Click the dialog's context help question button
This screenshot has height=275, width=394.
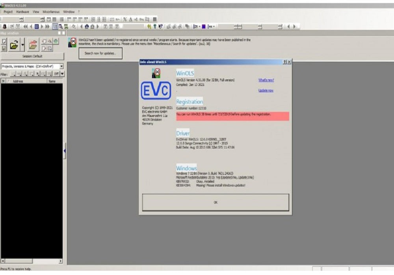pos(284,62)
